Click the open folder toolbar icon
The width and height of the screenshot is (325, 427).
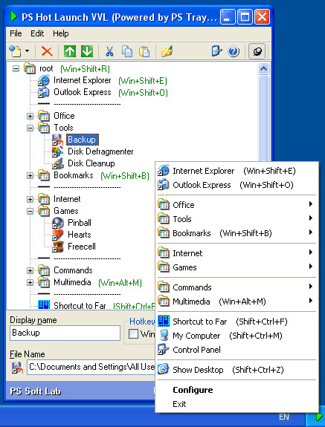tap(167, 51)
